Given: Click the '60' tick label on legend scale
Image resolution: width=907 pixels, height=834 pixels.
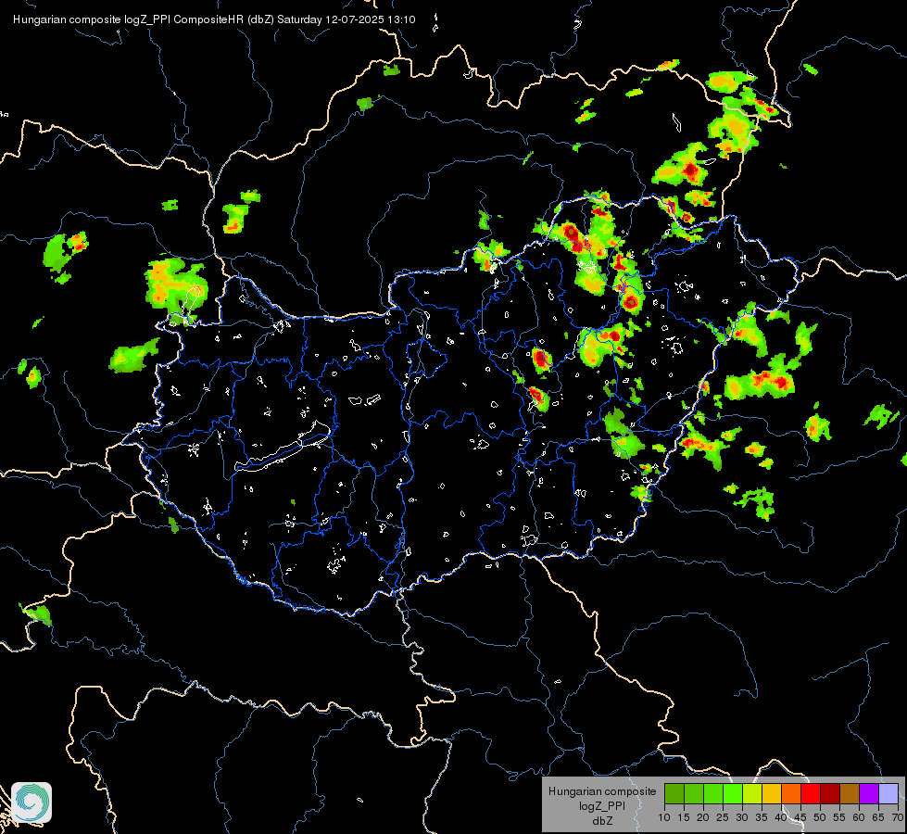Looking at the screenshot, I should (x=859, y=817).
